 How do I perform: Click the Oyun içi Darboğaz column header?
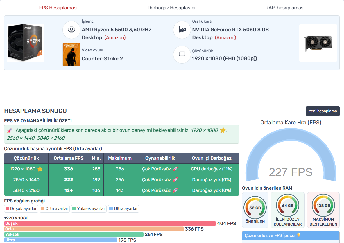212,158
